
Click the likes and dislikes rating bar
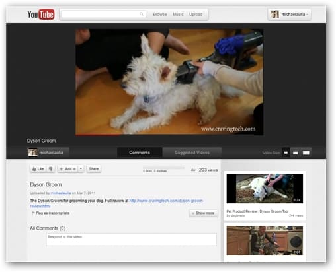pos(163,168)
